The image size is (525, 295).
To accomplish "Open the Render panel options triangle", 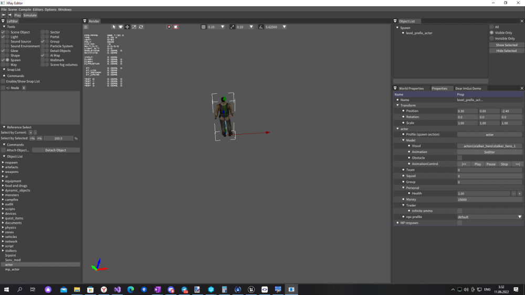I will click(85, 21).
